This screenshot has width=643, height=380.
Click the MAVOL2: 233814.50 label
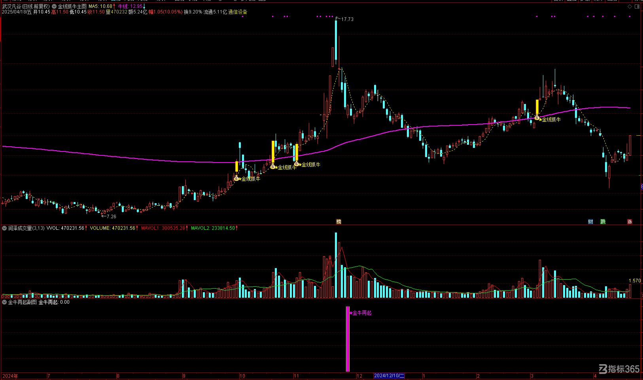click(213, 228)
